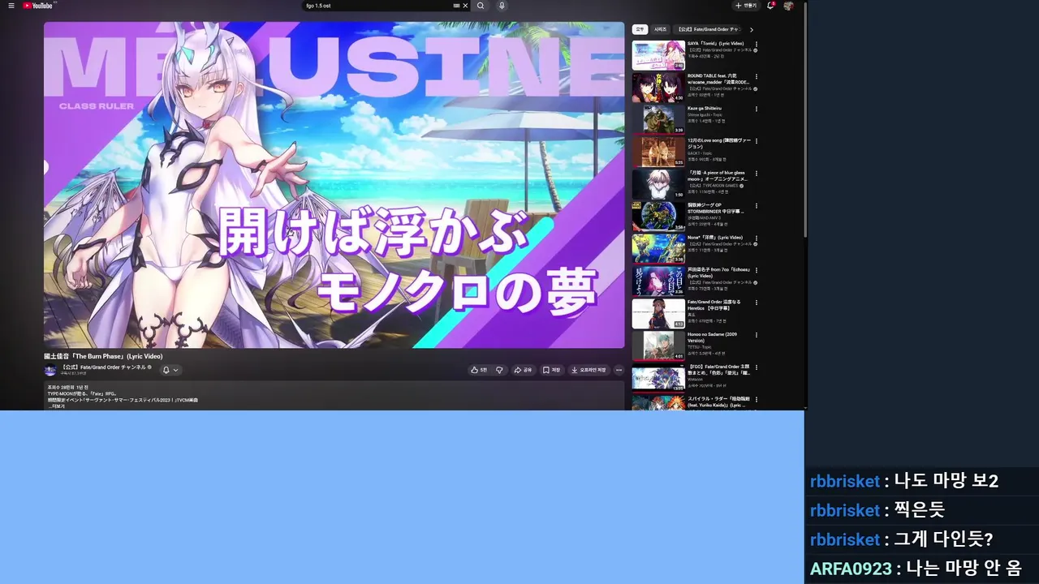Open the on-screen keyboard icon in search box

[456, 6]
